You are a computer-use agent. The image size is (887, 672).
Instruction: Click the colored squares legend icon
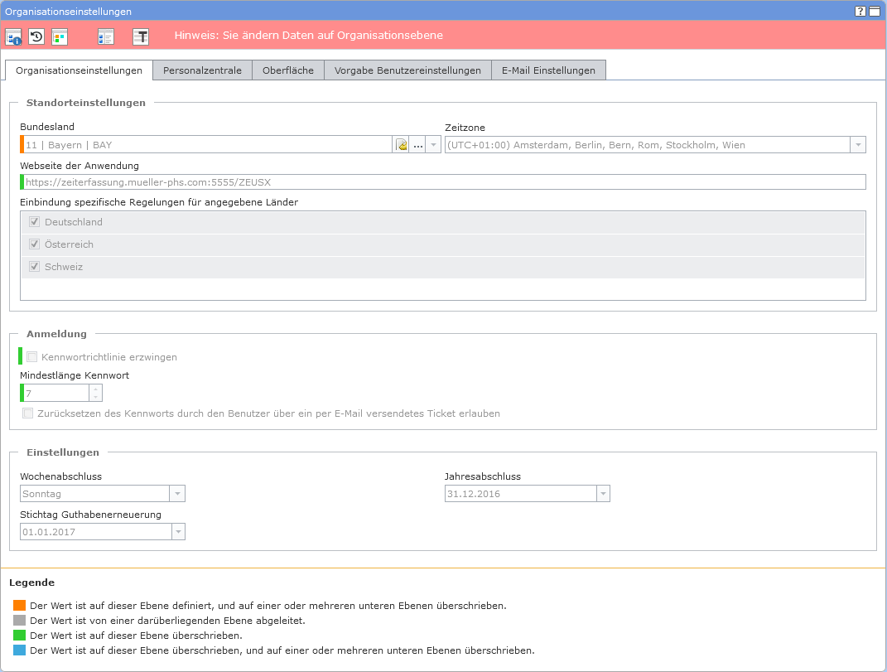[60, 36]
